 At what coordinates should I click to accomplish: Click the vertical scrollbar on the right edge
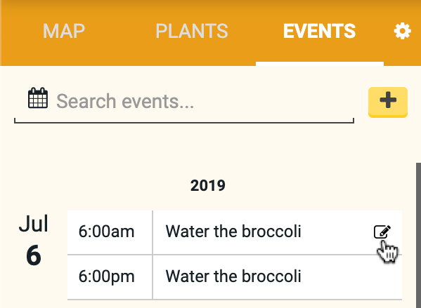(x=418, y=235)
